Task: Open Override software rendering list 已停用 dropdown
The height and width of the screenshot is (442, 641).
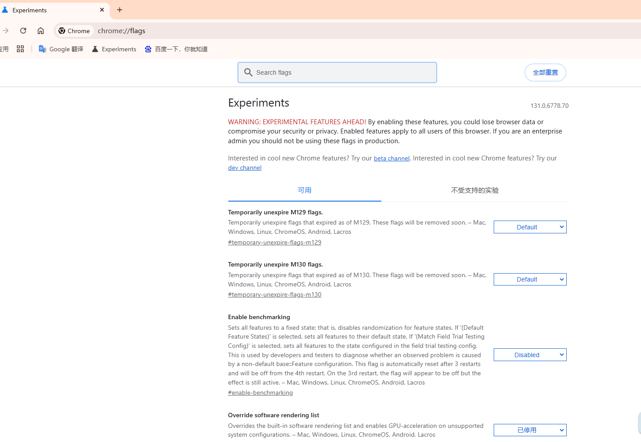Action: (x=530, y=430)
